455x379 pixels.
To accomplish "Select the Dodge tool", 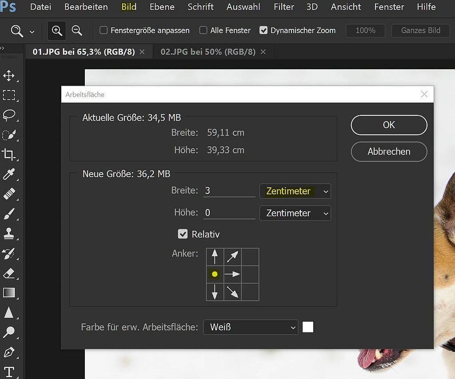I will (x=9, y=332).
